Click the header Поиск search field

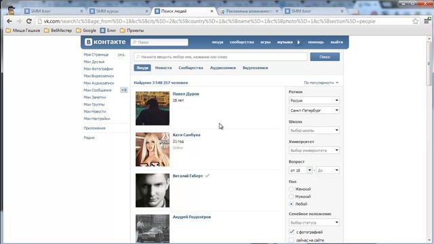point(159,42)
